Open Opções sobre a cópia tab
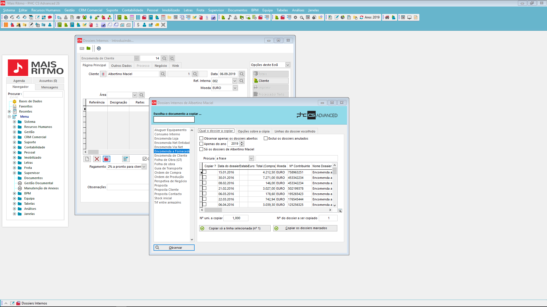547x307 pixels. coord(254,131)
